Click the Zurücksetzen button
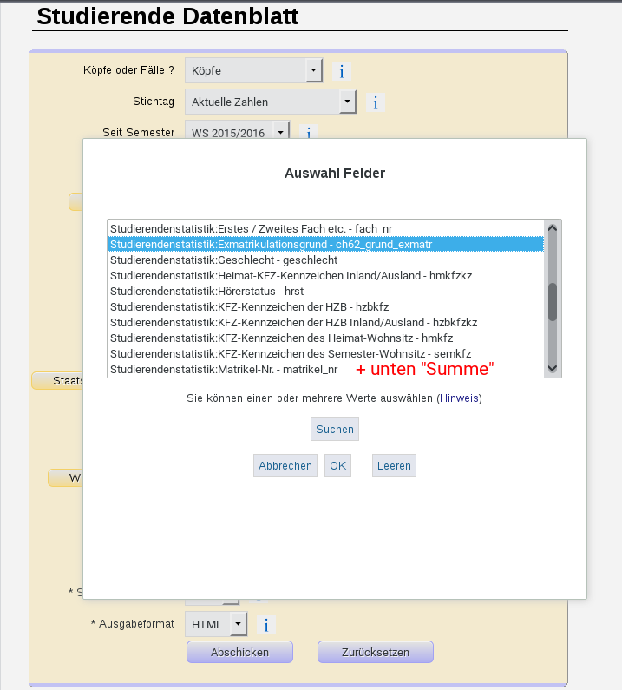This screenshot has width=622, height=690. [x=376, y=652]
